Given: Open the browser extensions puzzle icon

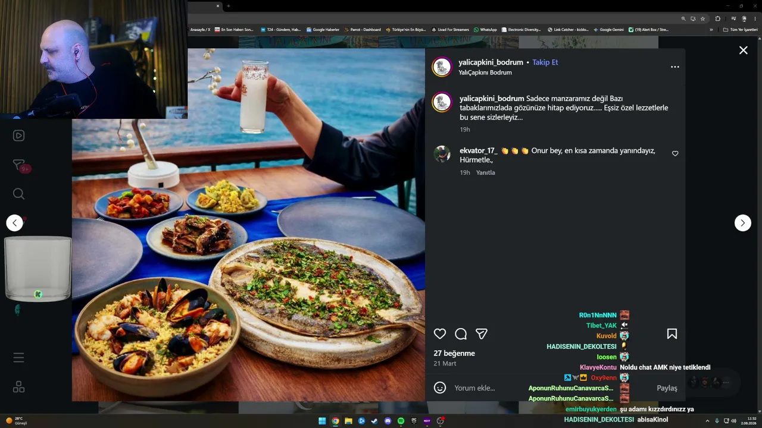Looking at the screenshot, I should 718,18.
